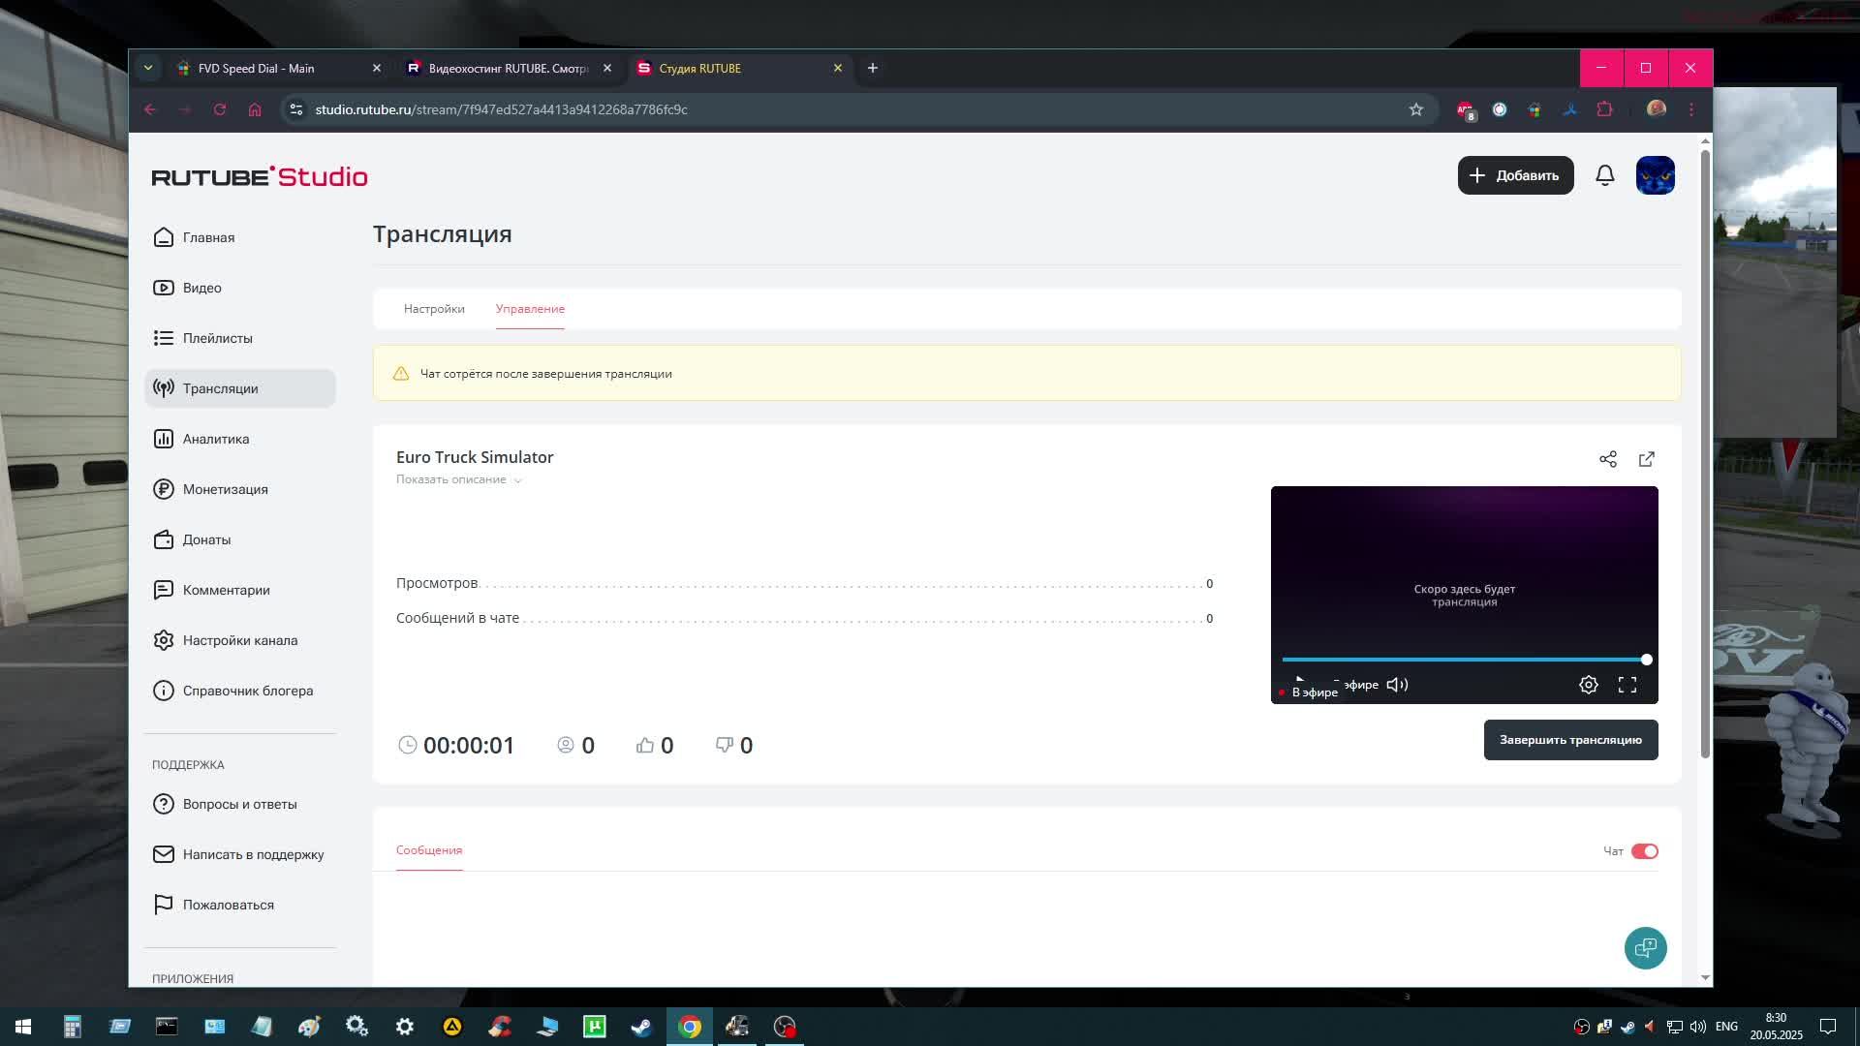Viewport: 1860px width, 1046px height.
Task: Expand Показать описание section
Action: (x=458, y=479)
